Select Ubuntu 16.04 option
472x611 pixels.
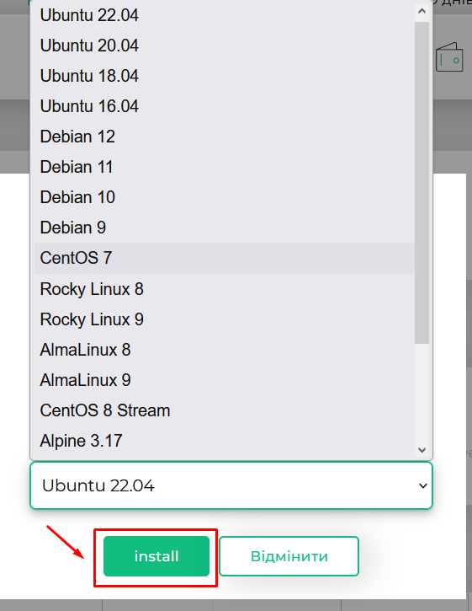[x=225, y=106]
